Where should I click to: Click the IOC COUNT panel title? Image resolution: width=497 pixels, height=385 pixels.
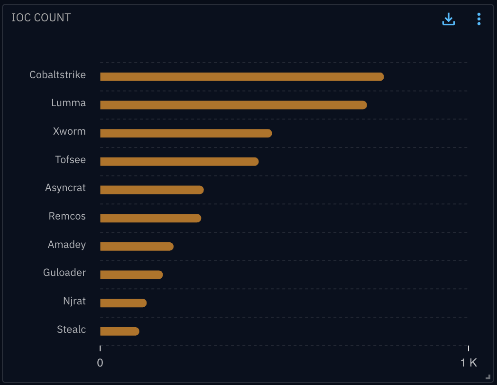pos(41,18)
